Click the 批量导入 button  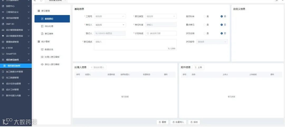pos(178,122)
